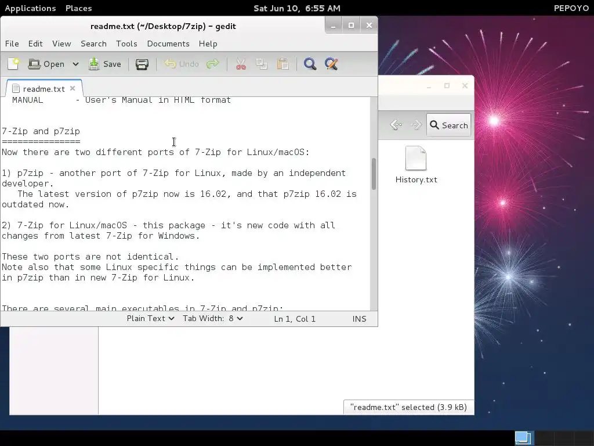Open the View menu
This screenshot has height=446, width=594.
61,44
